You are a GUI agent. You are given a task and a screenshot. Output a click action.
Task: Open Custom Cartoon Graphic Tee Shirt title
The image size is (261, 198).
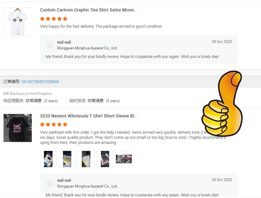(x=88, y=10)
